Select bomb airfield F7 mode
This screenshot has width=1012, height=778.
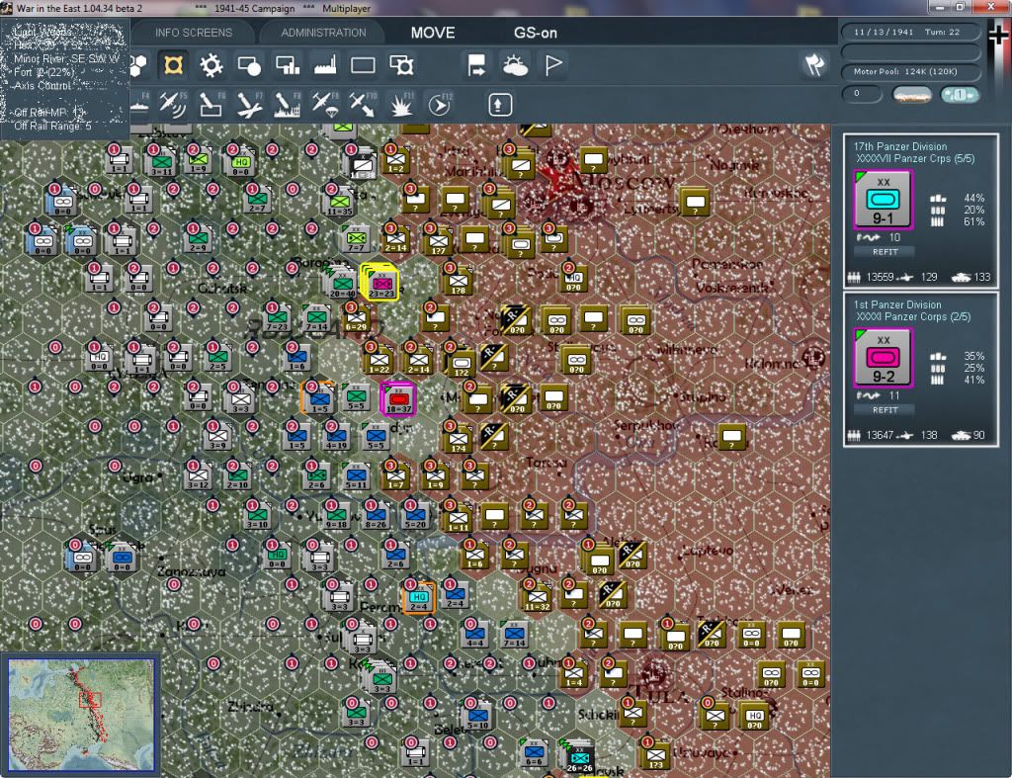pos(249,105)
